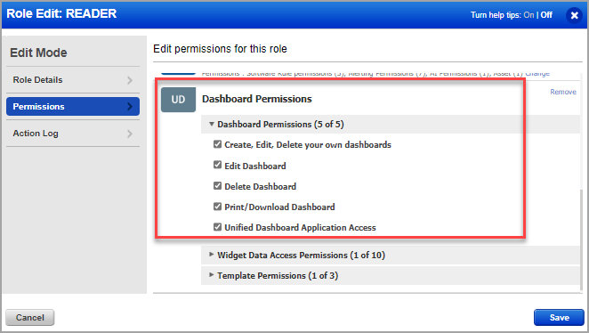Viewport: 589px width, 333px height.
Task: Click the Action Log chevron arrow
Action: tap(130, 134)
